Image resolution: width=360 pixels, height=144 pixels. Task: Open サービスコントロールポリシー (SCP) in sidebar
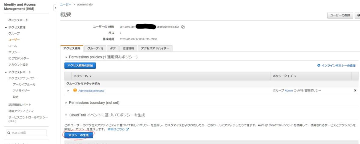click(28, 119)
